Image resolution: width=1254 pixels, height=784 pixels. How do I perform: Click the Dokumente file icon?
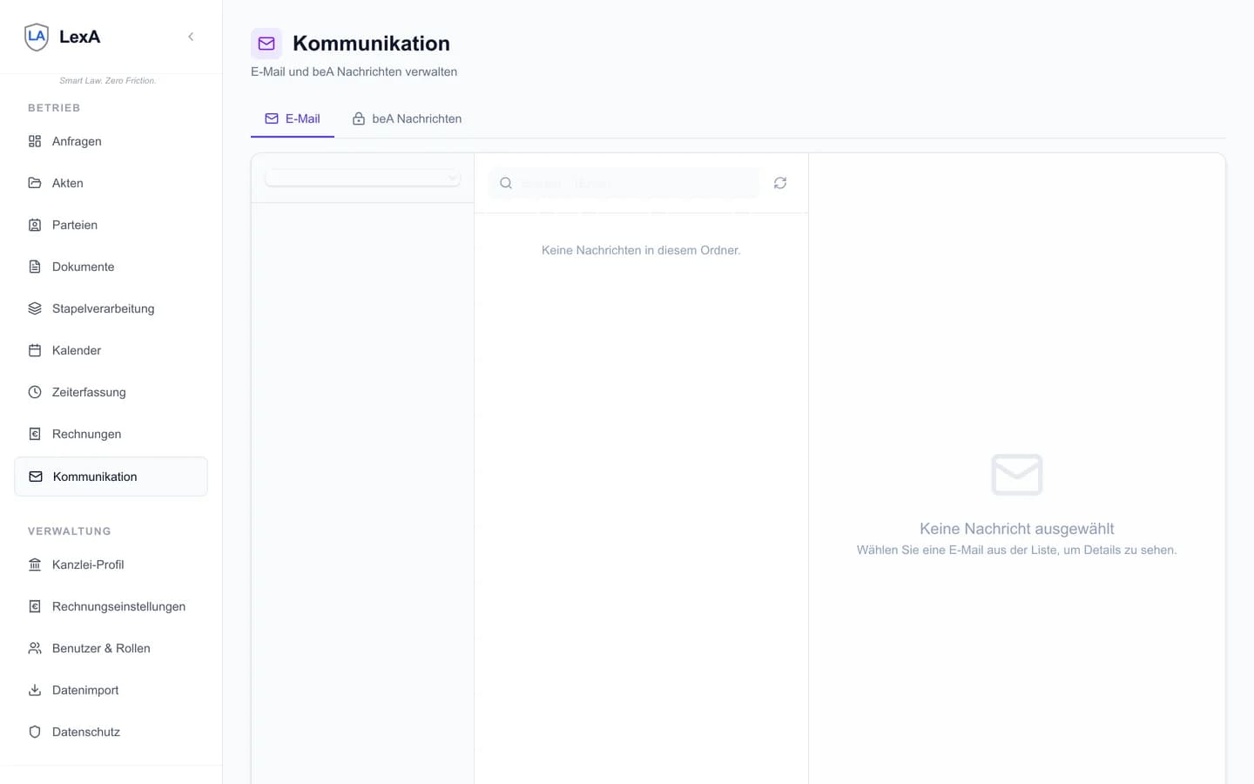35,267
